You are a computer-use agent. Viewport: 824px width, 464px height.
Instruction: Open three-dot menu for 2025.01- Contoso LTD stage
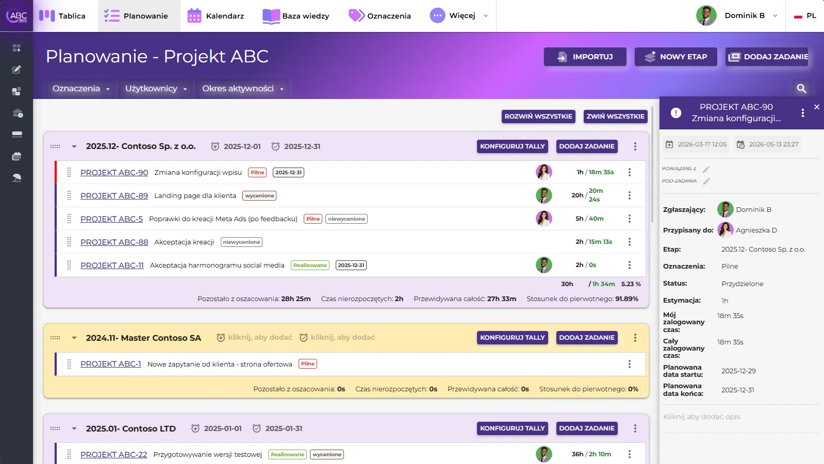635,428
